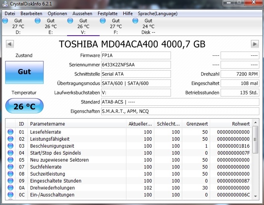The width and height of the screenshot is (264, 205).
Task: Click the Firmware field FP1A
Action: click(x=136, y=55)
